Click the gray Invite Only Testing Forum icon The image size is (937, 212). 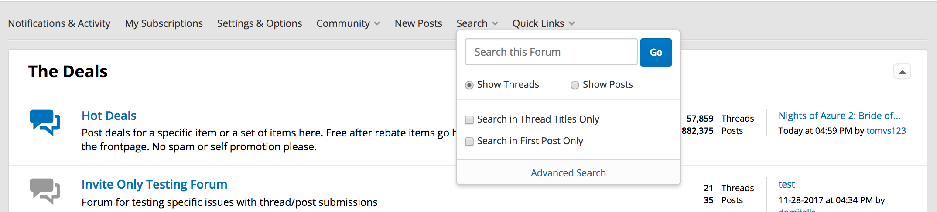(45, 191)
